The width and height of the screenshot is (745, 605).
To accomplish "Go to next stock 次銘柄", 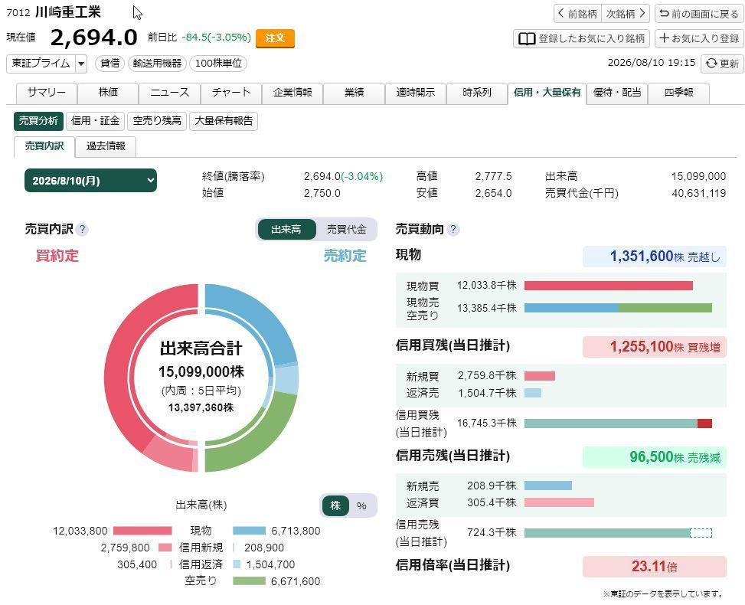I will (626, 13).
